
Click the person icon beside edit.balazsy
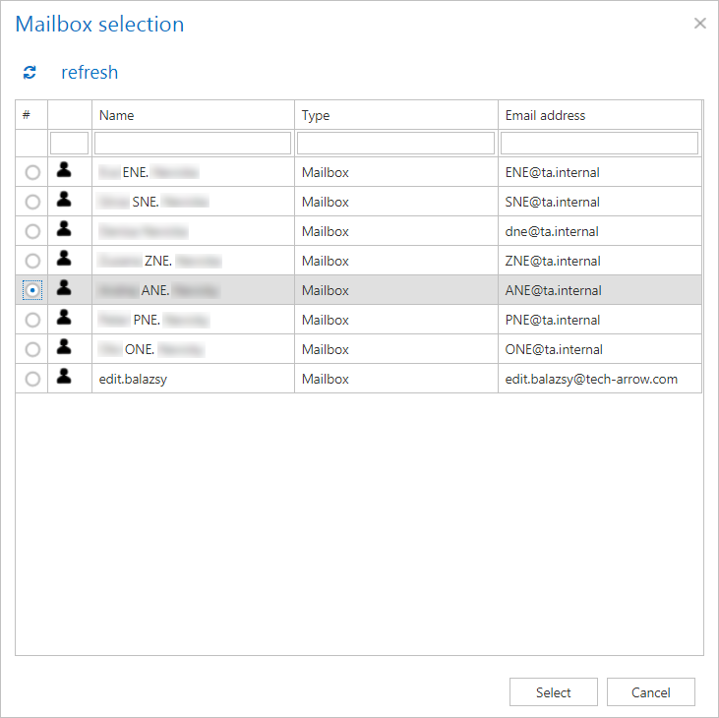tap(64, 378)
